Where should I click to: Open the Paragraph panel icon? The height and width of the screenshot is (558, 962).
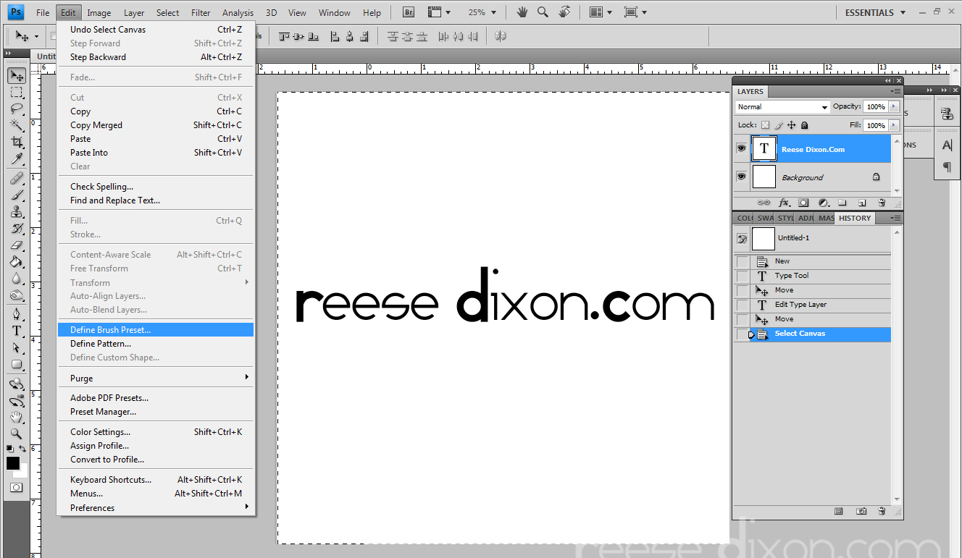947,167
